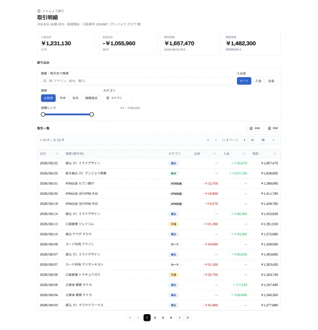
Task: Click the ¥1,231,130 入金合計 summary card
Action: [66, 43]
